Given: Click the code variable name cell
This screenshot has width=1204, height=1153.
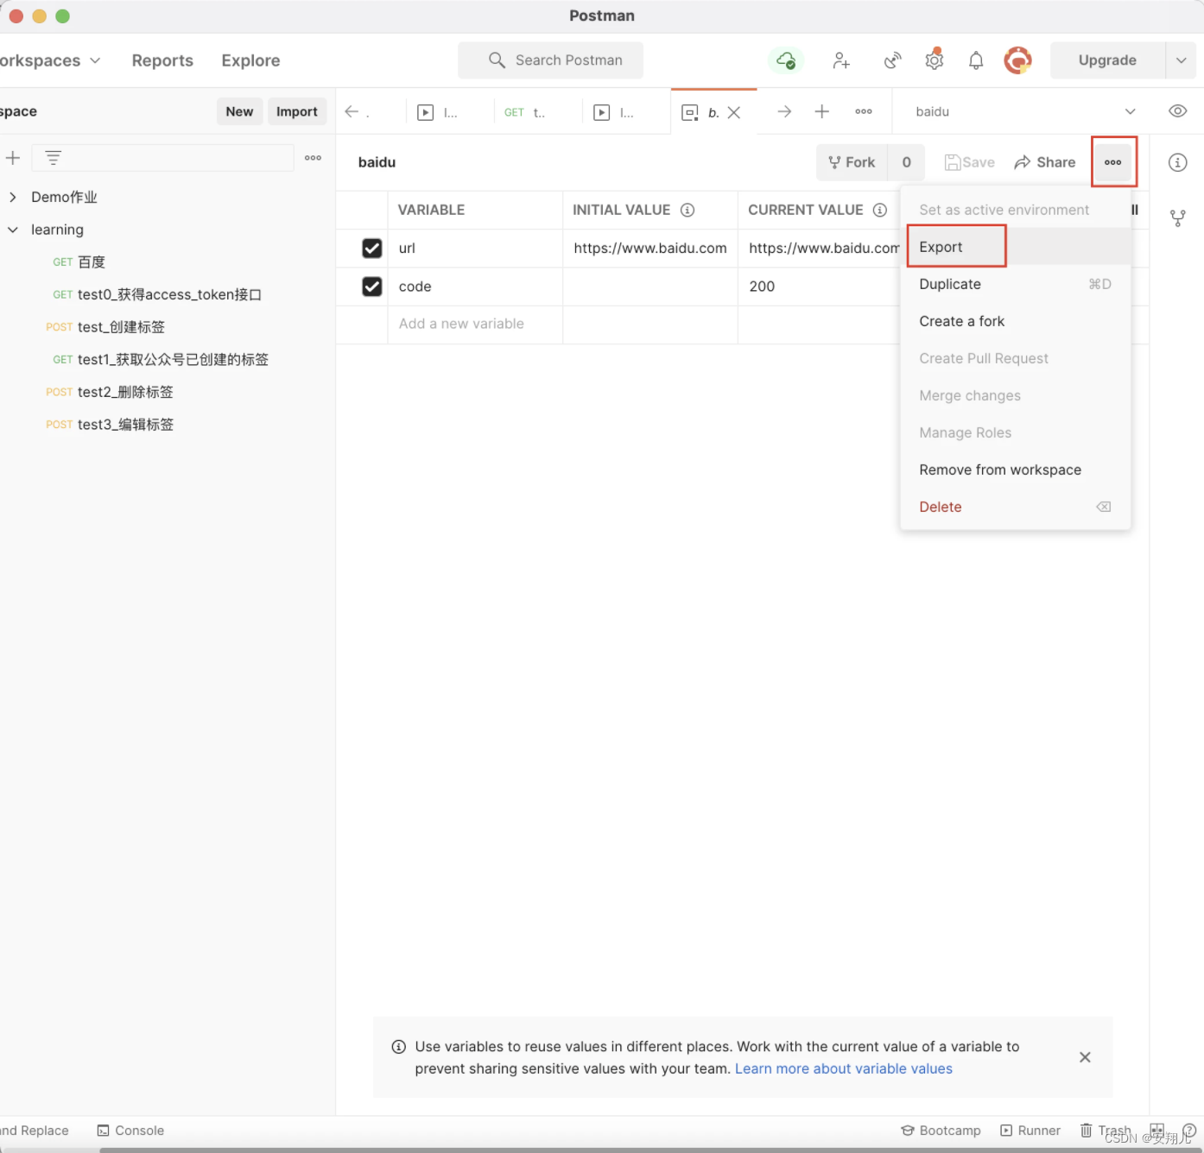Looking at the screenshot, I should pyautogui.click(x=475, y=287).
